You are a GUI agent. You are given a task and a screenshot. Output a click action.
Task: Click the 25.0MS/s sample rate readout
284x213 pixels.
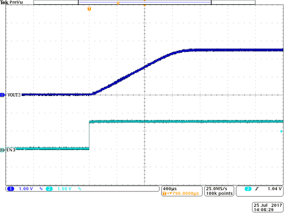(x=217, y=189)
